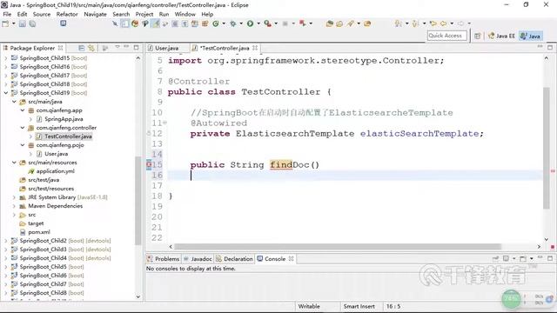Select the target folder in Package Explorer
557x313 pixels.
coord(36,223)
